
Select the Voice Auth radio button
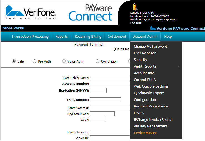pyautogui.click(x=64, y=61)
